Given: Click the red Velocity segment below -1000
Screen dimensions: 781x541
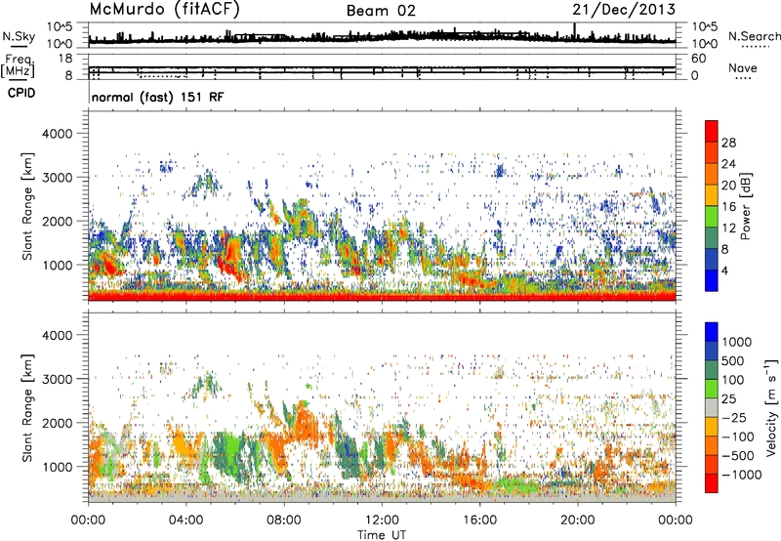Looking at the screenshot, I should tap(712, 483).
